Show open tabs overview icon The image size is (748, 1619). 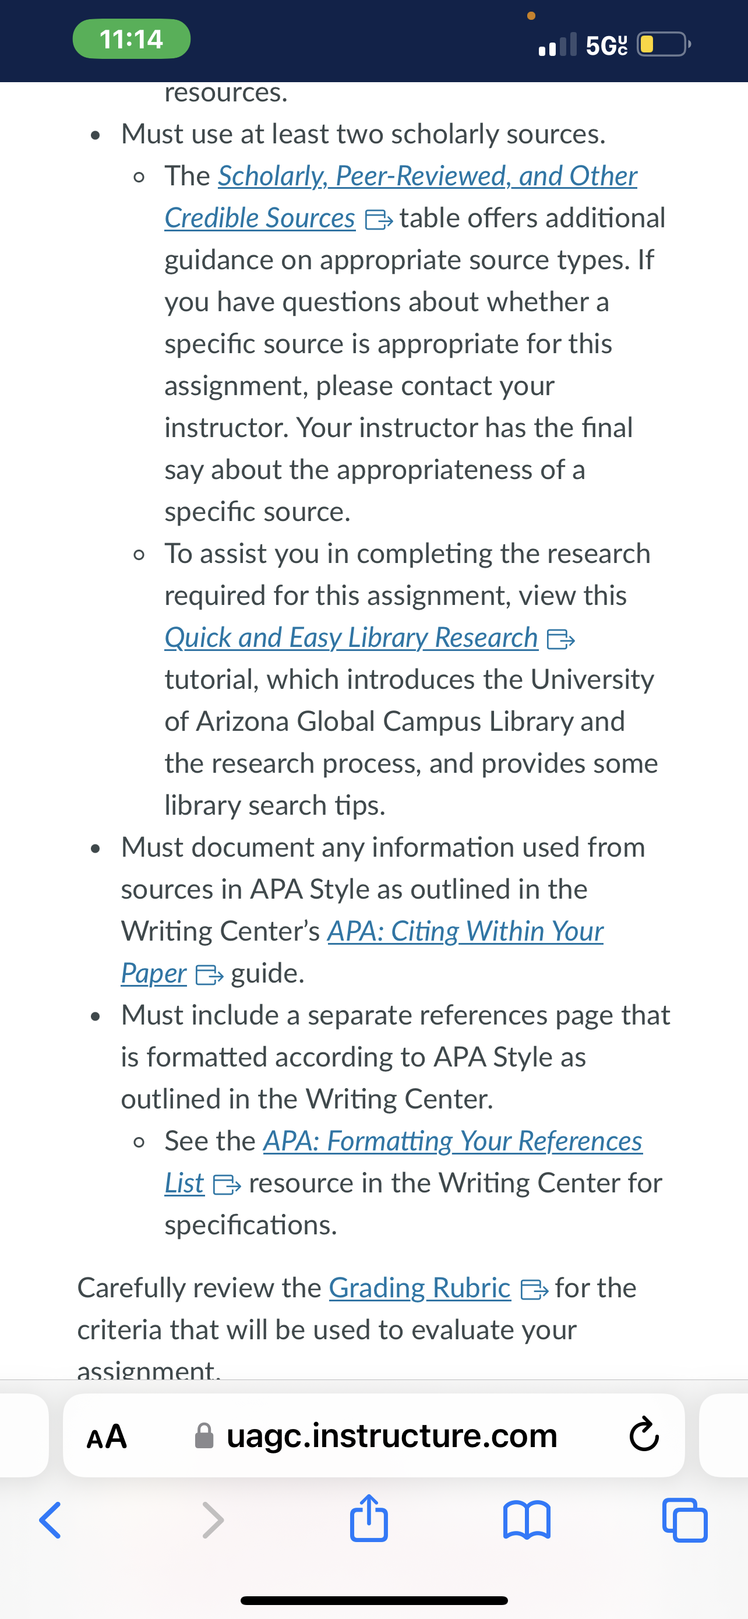click(x=685, y=1521)
